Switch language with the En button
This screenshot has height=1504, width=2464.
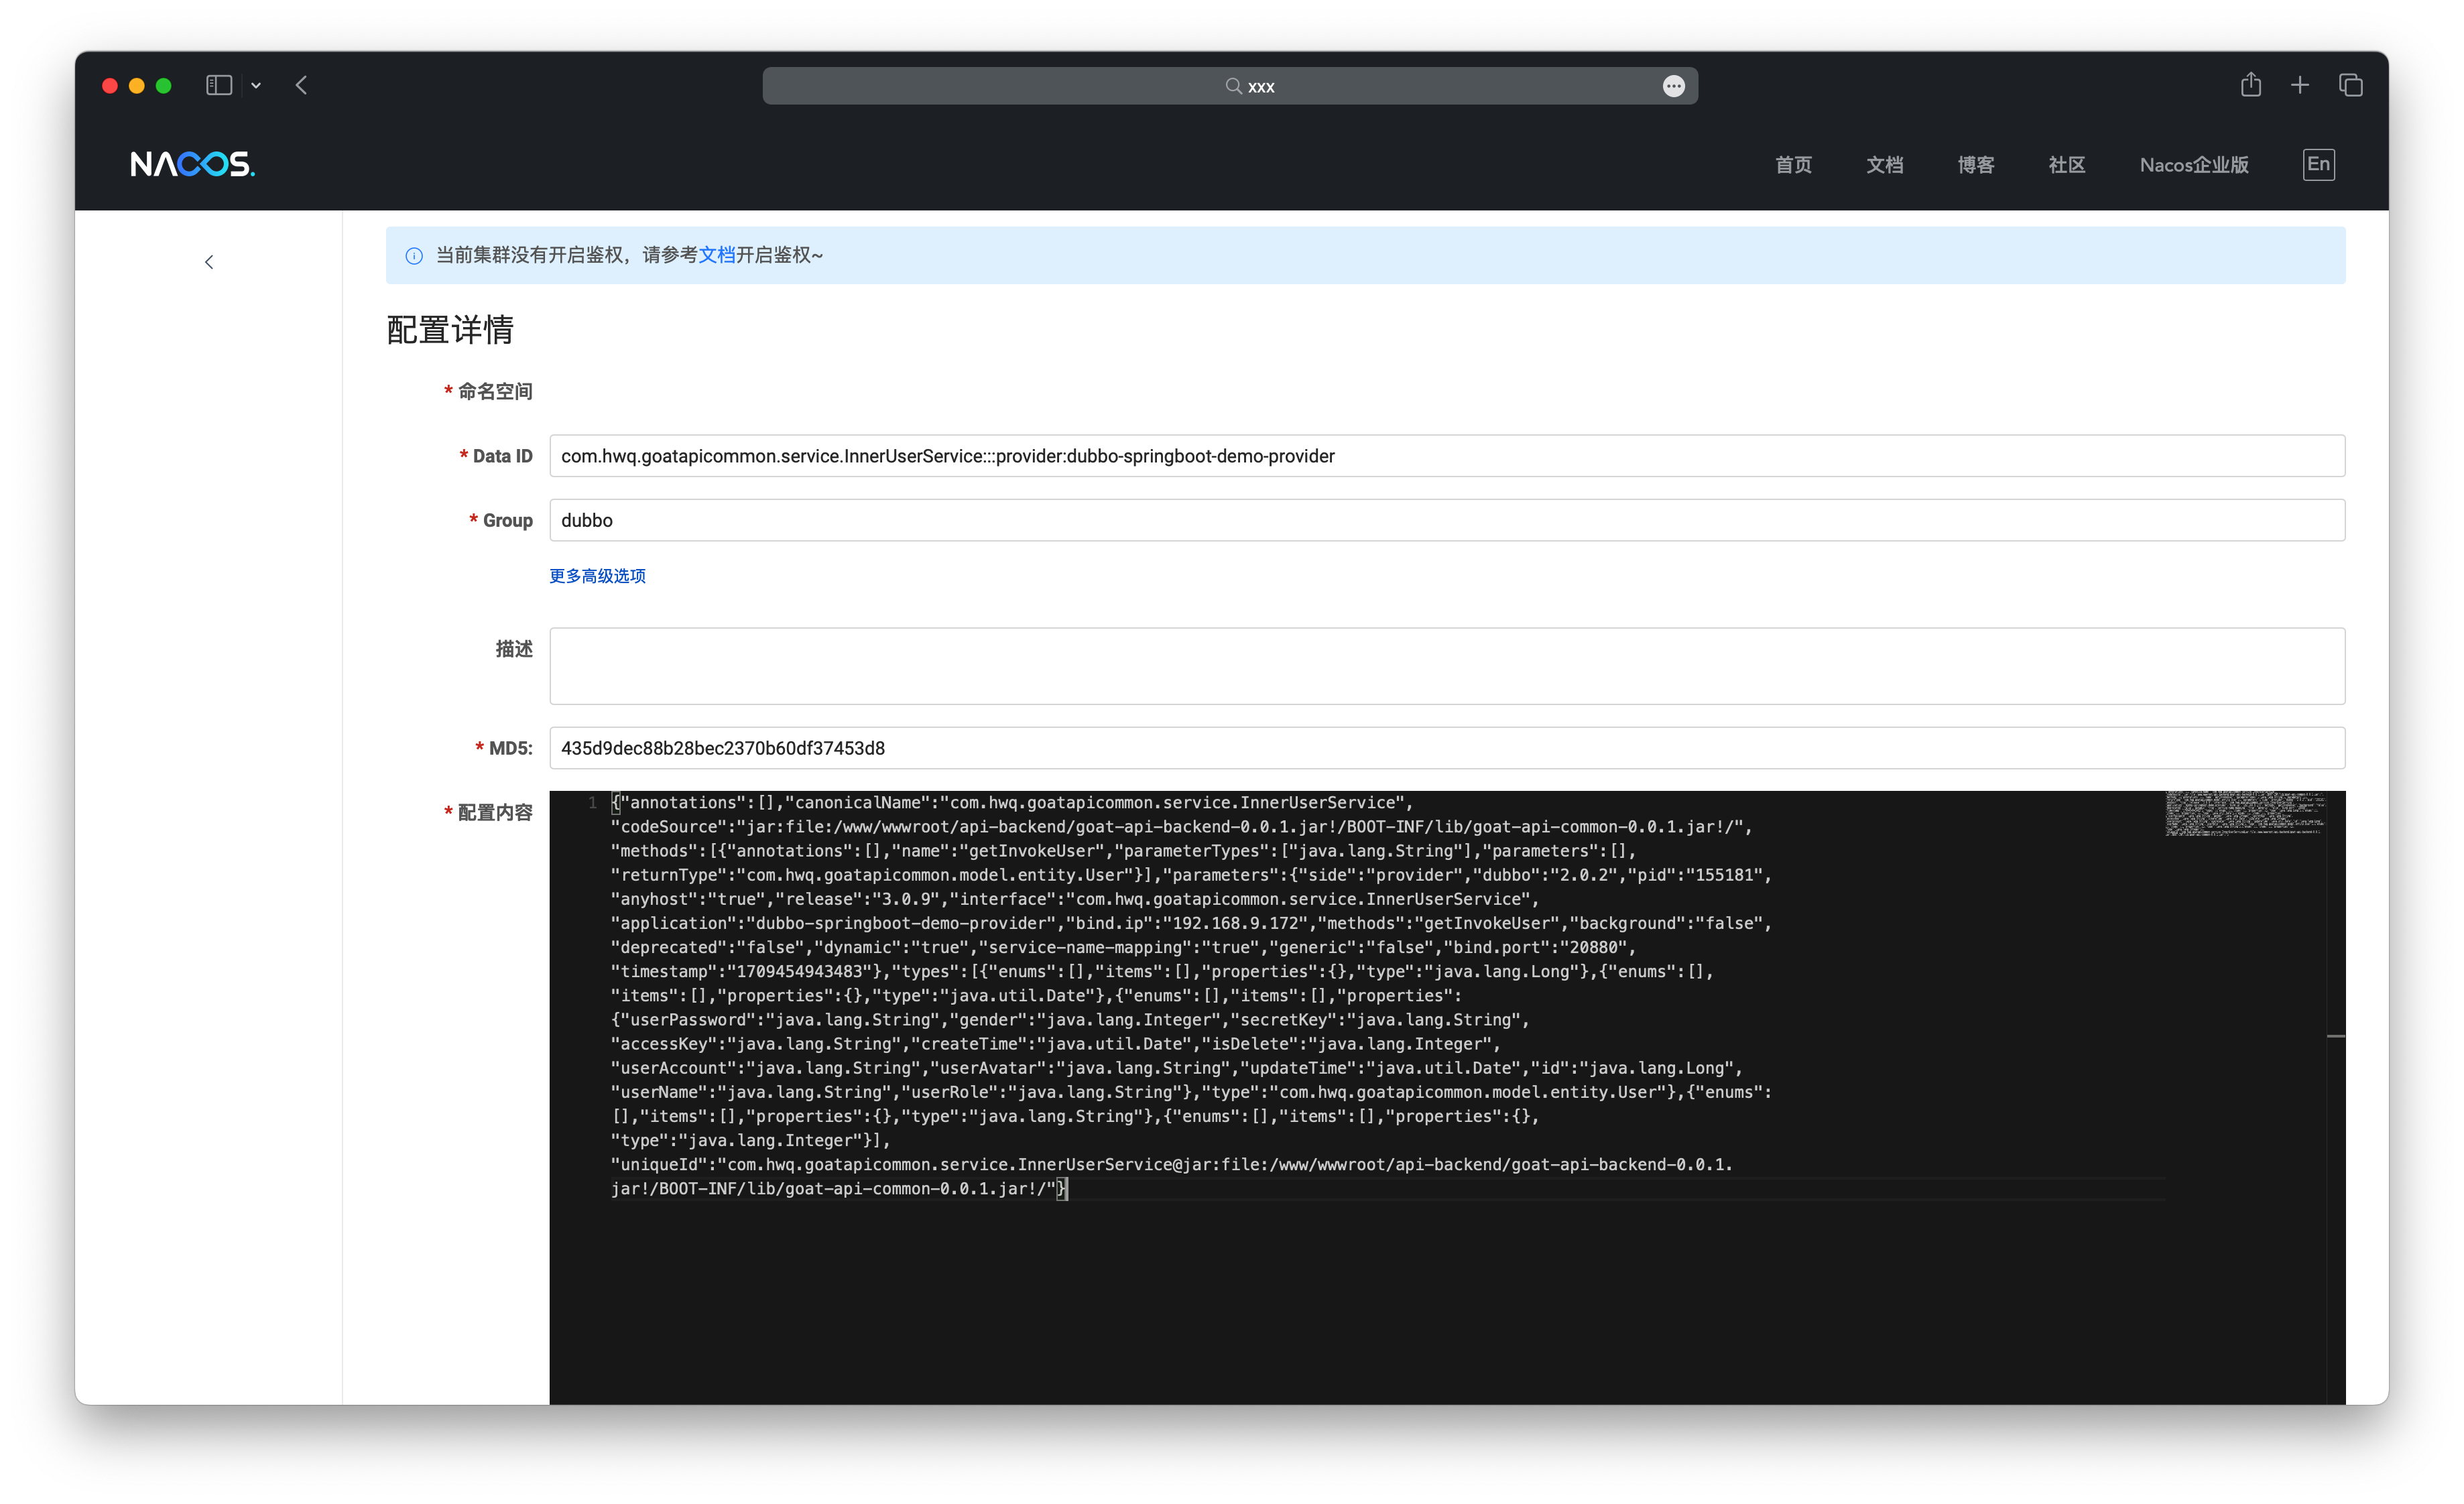click(x=2318, y=164)
